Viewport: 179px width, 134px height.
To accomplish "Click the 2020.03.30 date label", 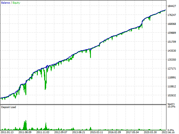I will pos(150,132).
